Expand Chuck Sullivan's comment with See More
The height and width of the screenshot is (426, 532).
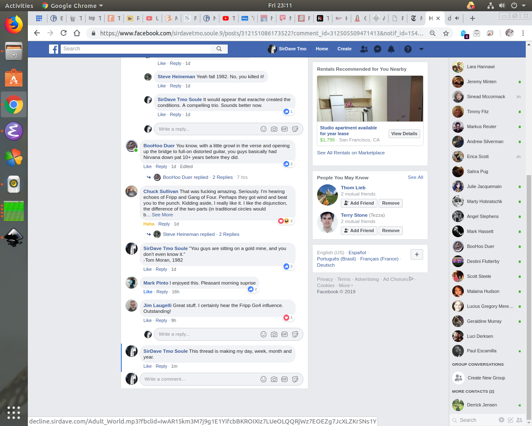[162, 215]
